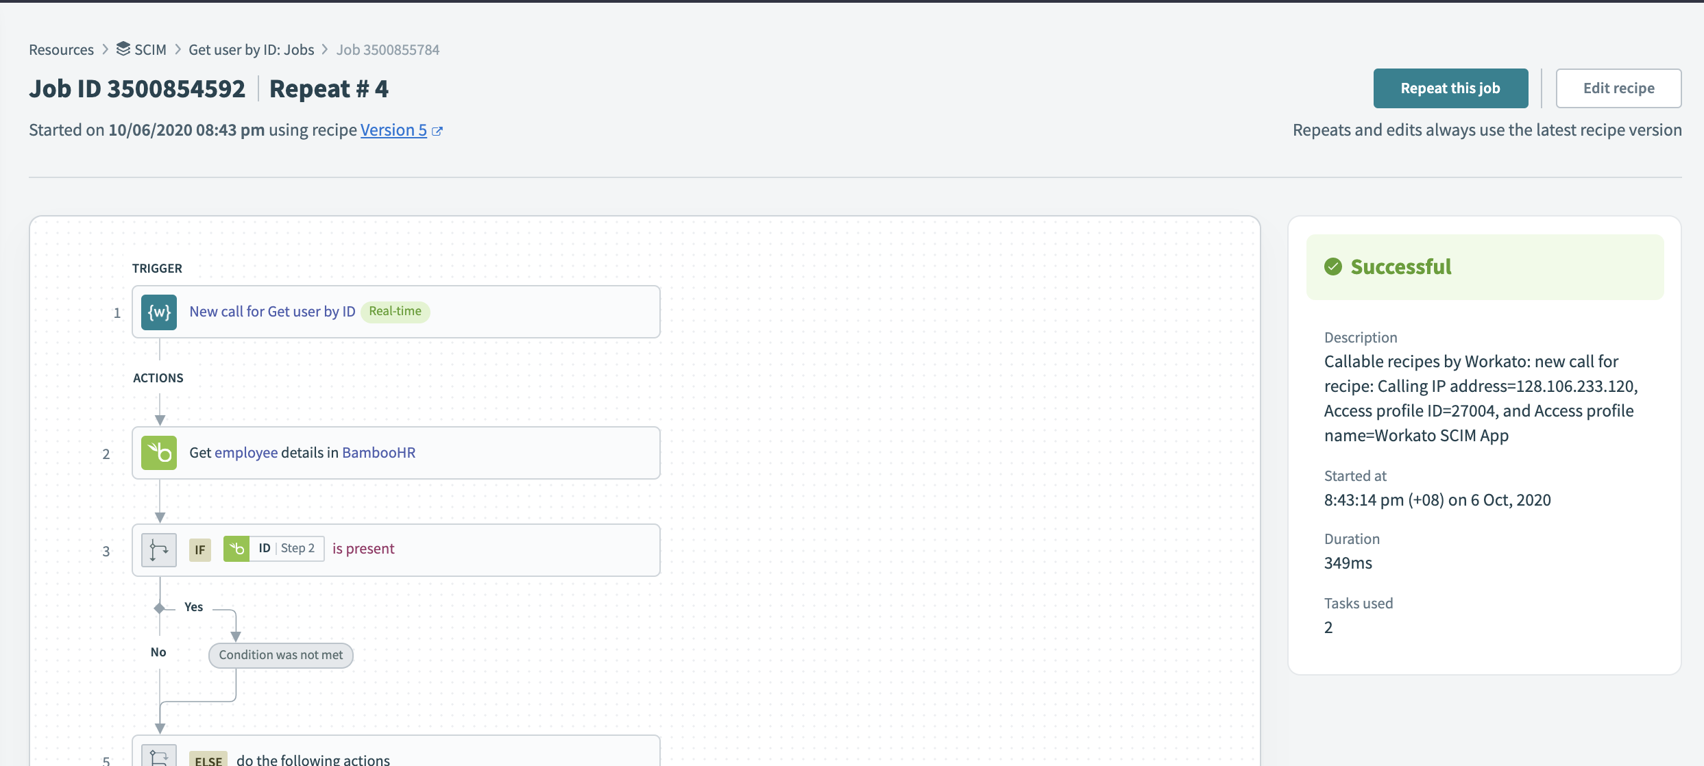Click the Repeat this job button
Image resolution: width=1704 pixels, height=766 pixels.
1451,88
